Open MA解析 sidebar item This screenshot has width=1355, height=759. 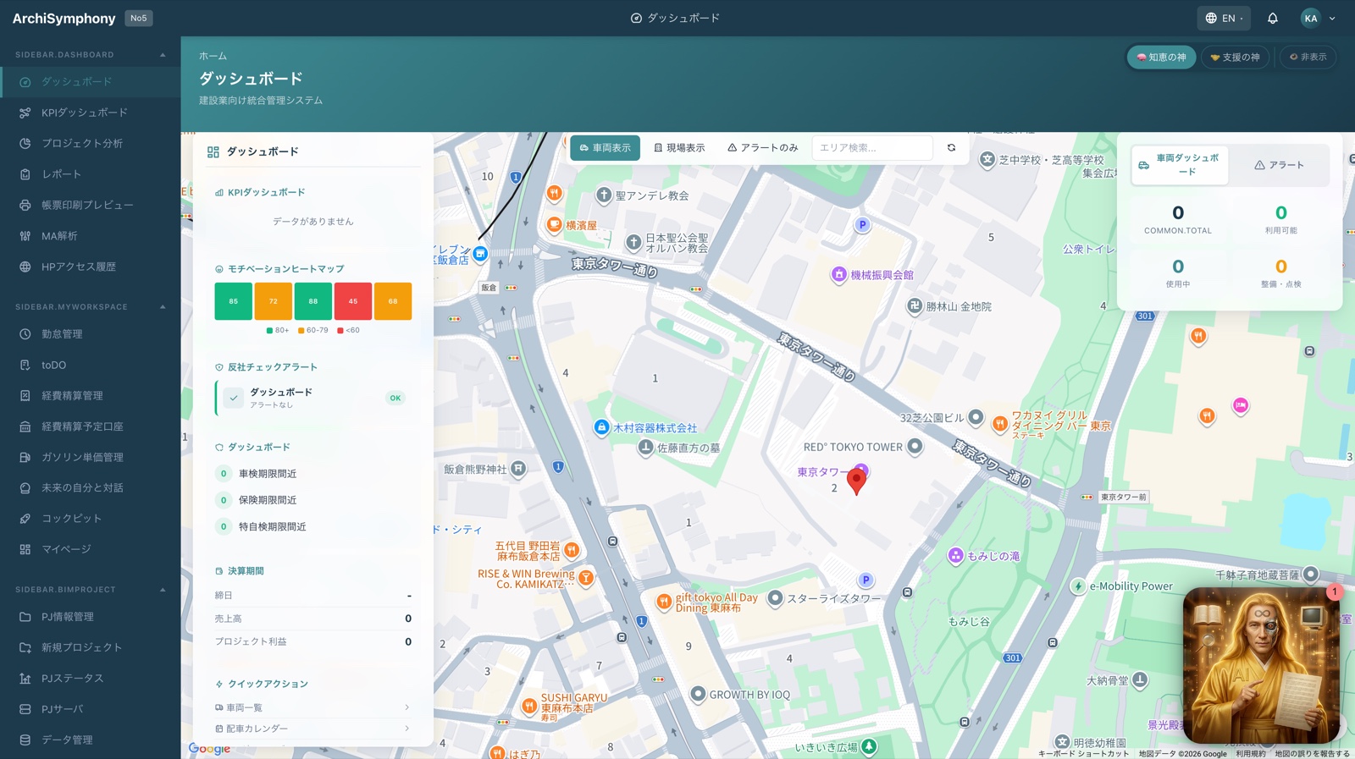tap(90, 236)
